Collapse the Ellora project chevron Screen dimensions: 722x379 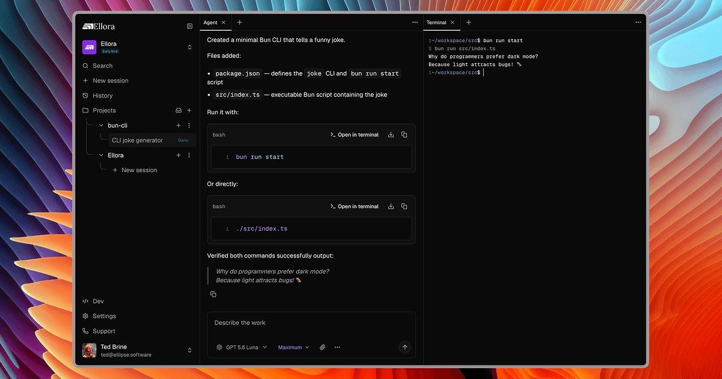coord(101,155)
